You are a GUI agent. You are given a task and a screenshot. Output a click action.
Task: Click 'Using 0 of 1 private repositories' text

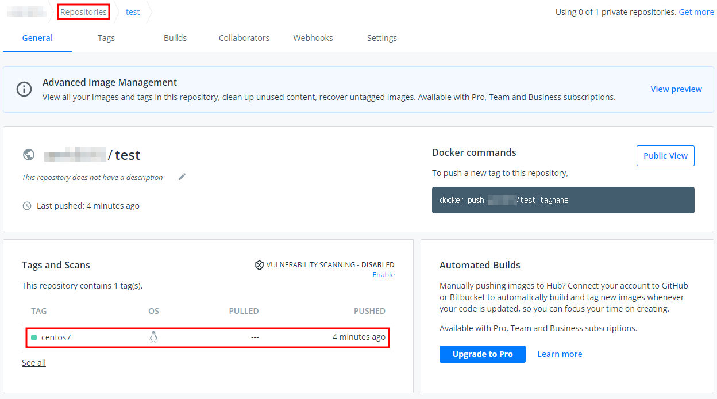pos(616,11)
